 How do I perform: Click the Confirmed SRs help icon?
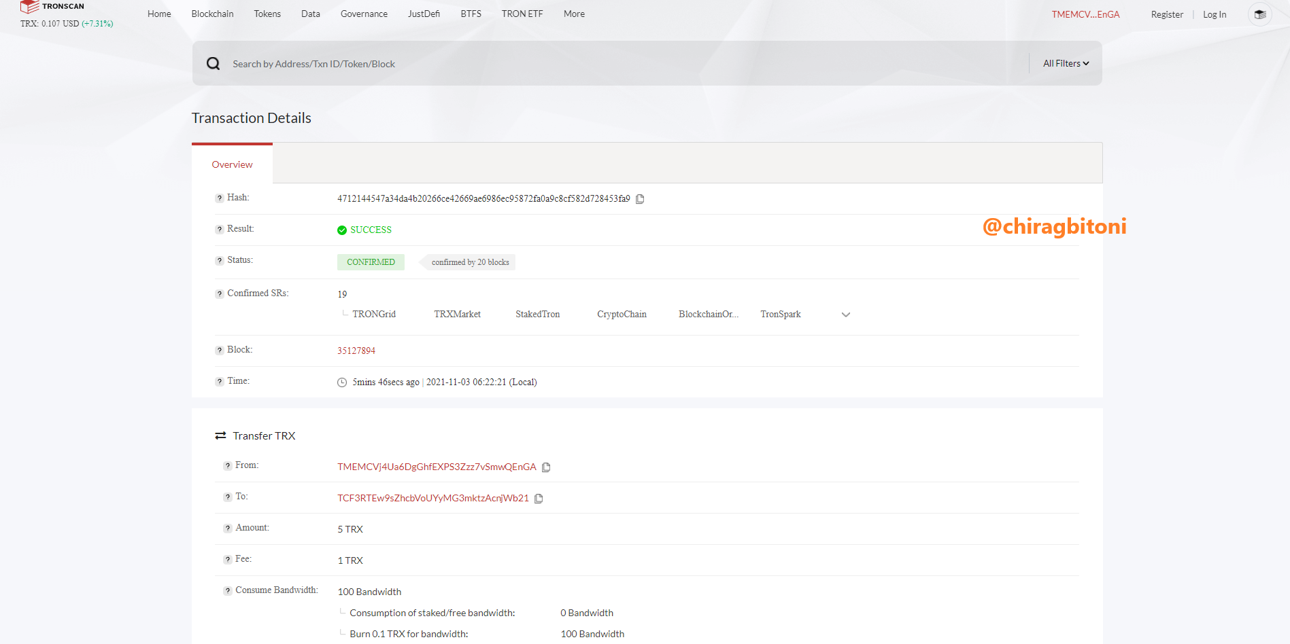point(219,294)
